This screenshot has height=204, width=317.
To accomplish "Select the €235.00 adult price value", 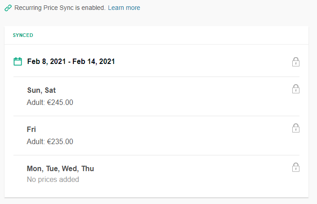I will coord(60,142).
